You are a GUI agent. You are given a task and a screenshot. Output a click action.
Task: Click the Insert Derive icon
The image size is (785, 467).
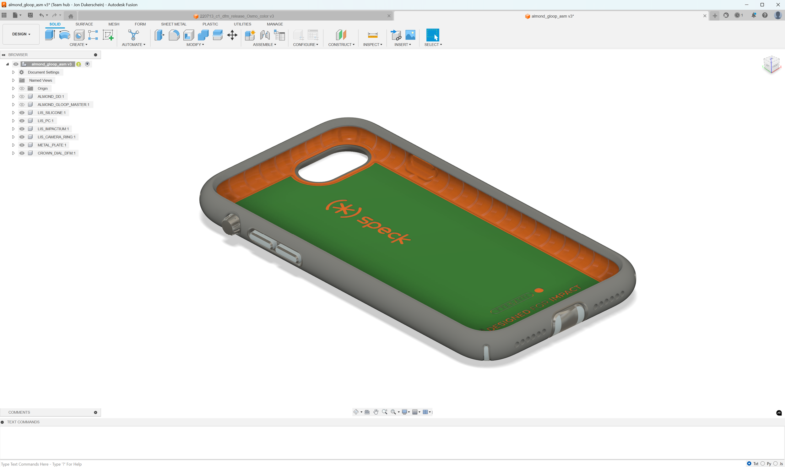396,35
